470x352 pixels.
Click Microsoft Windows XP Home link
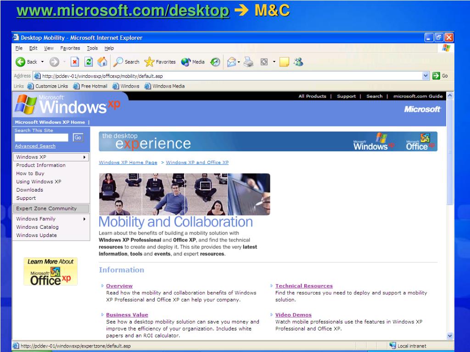tap(50, 122)
